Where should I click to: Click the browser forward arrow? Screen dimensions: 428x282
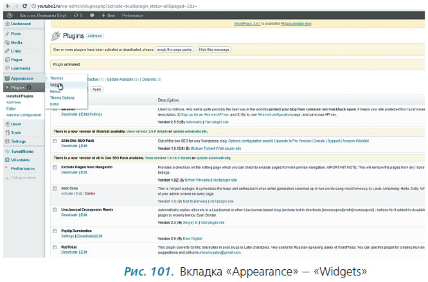[x=16, y=6]
